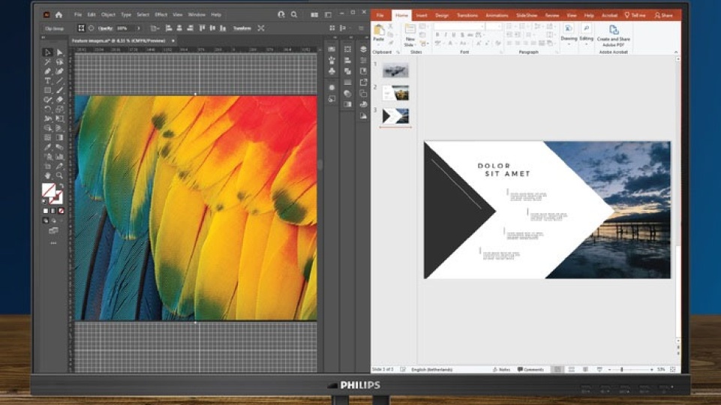721x405 pixels.
Task: Toggle Bold formatting in PowerPoint Font group
Action: [437, 35]
